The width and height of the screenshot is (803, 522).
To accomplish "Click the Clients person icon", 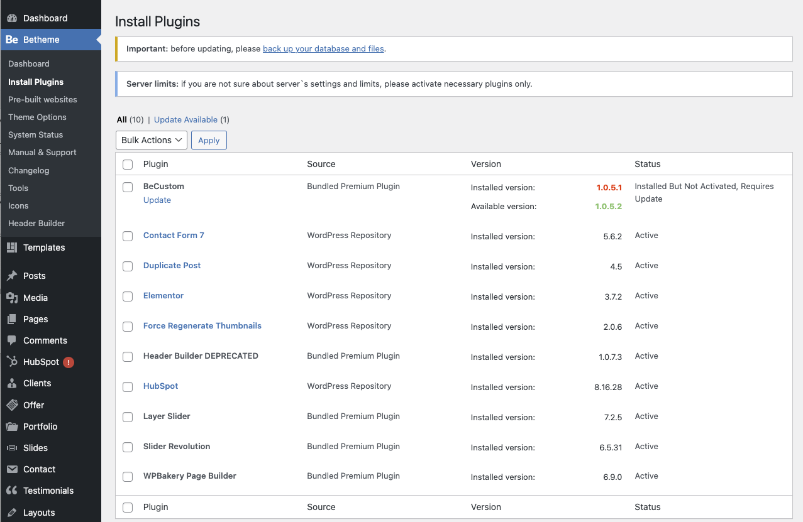I will pyautogui.click(x=12, y=383).
